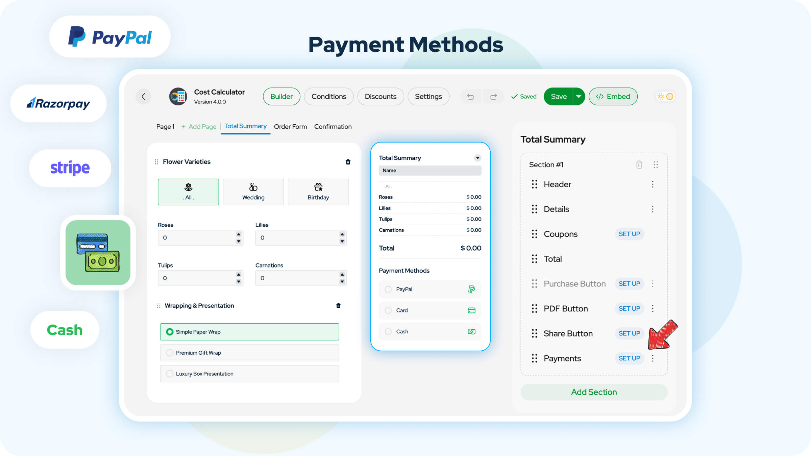Screen dimensions: 811x456
Task: Open the PDF Button three-dot menu
Action: click(x=653, y=308)
